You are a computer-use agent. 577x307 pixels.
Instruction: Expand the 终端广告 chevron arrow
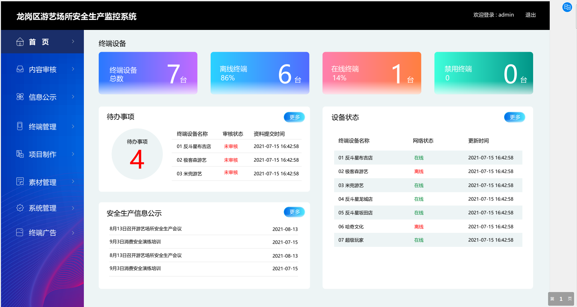tap(73, 233)
